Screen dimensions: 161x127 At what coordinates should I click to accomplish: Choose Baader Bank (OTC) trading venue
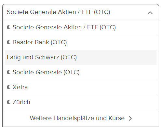pyautogui.click(x=81, y=42)
